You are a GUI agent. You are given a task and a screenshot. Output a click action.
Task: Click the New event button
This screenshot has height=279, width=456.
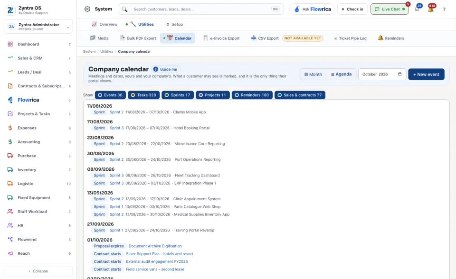point(426,74)
